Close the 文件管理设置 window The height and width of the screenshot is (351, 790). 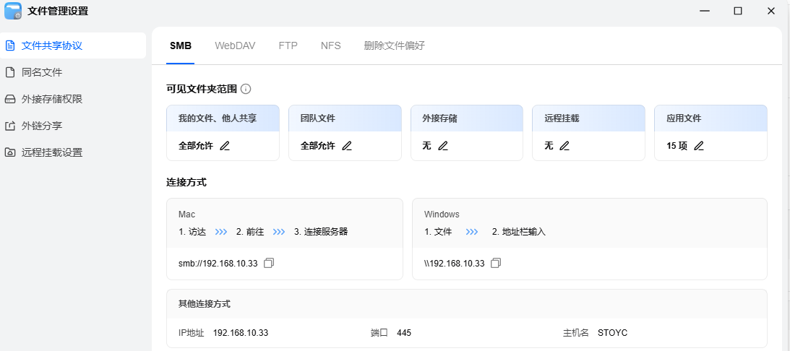pos(771,11)
